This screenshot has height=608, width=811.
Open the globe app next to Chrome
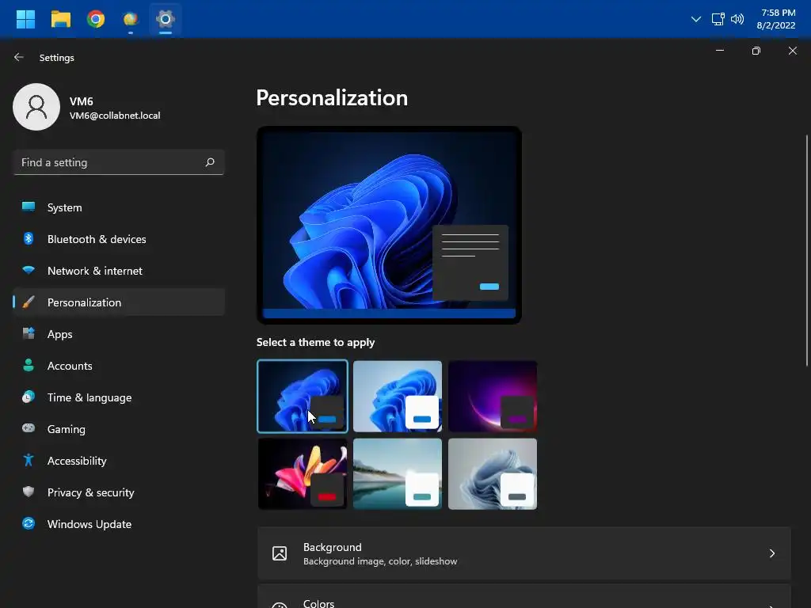coord(131,20)
